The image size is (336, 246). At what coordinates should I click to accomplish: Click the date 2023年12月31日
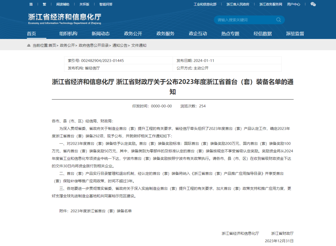(x=279, y=241)
